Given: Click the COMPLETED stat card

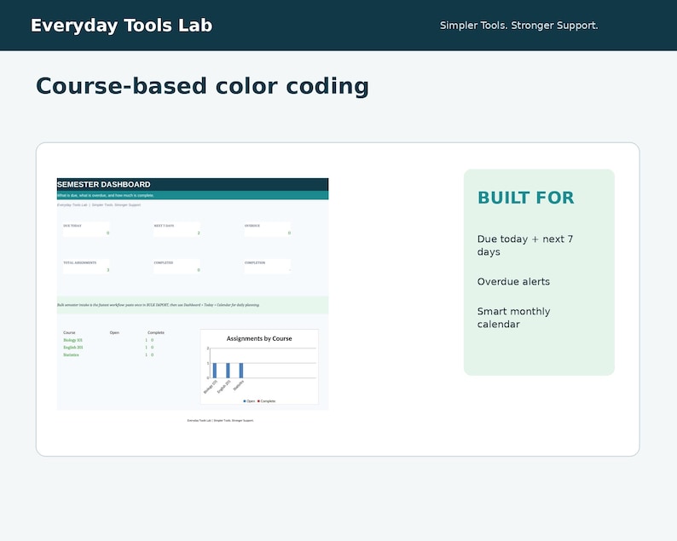Looking at the screenshot, I should click(176, 266).
